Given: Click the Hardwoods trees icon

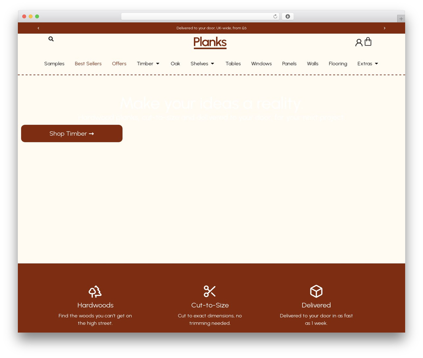Looking at the screenshot, I should click(95, 291).
